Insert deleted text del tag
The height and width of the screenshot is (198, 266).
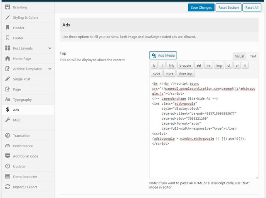(199, 65)
